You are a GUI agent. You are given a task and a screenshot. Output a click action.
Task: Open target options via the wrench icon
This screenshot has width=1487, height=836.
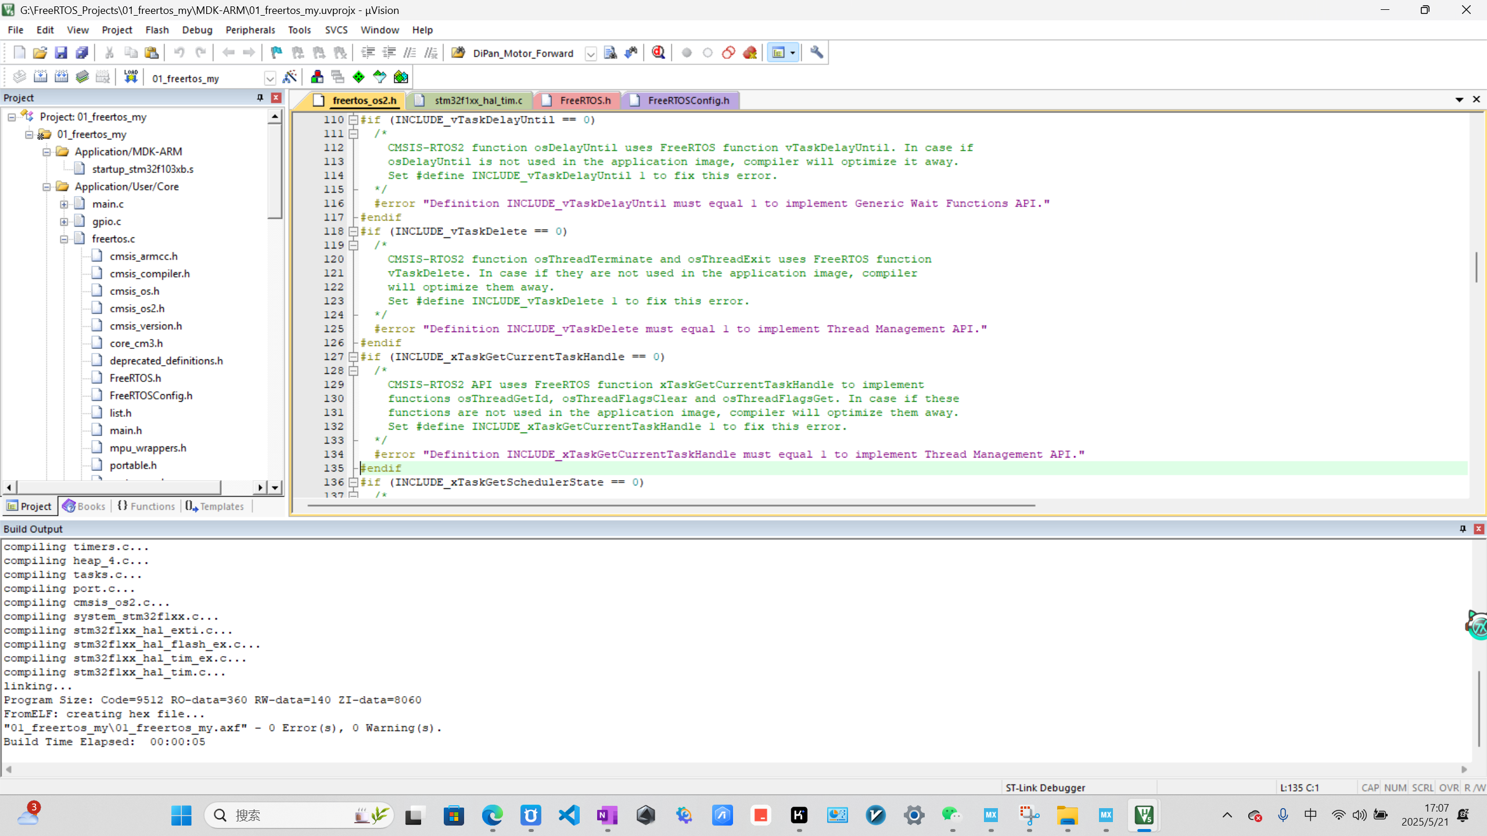click(x=816, y=52)
